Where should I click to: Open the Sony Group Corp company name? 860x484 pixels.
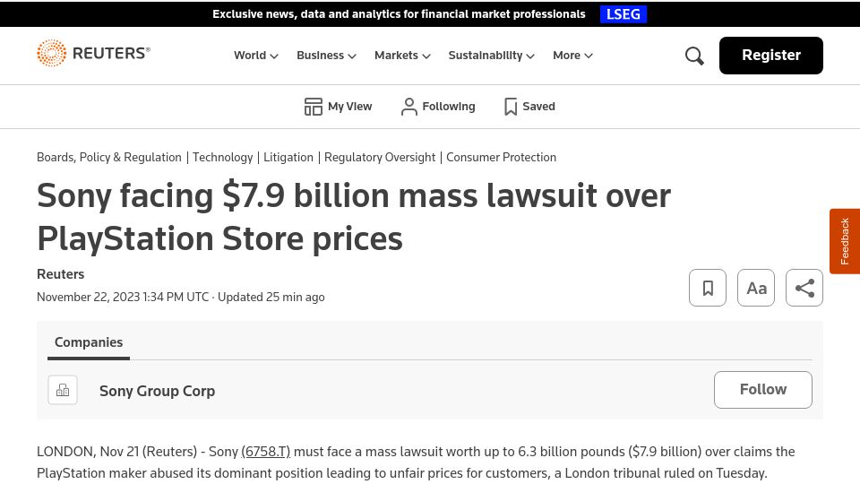158,391
